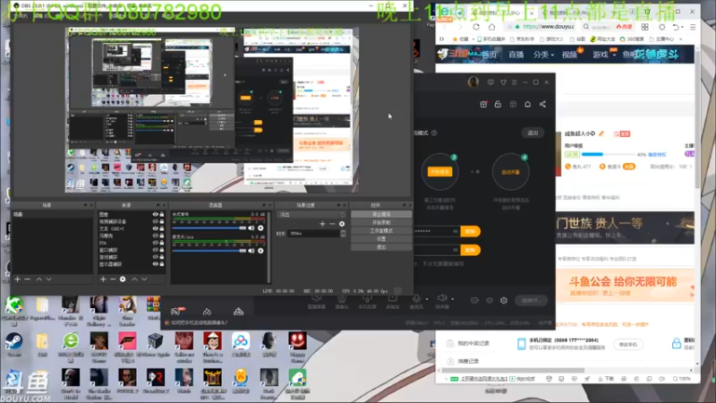Screen dimensions: 716x403
Task: Add a scene transition with plus icon
Action: (x=322, y=223)
